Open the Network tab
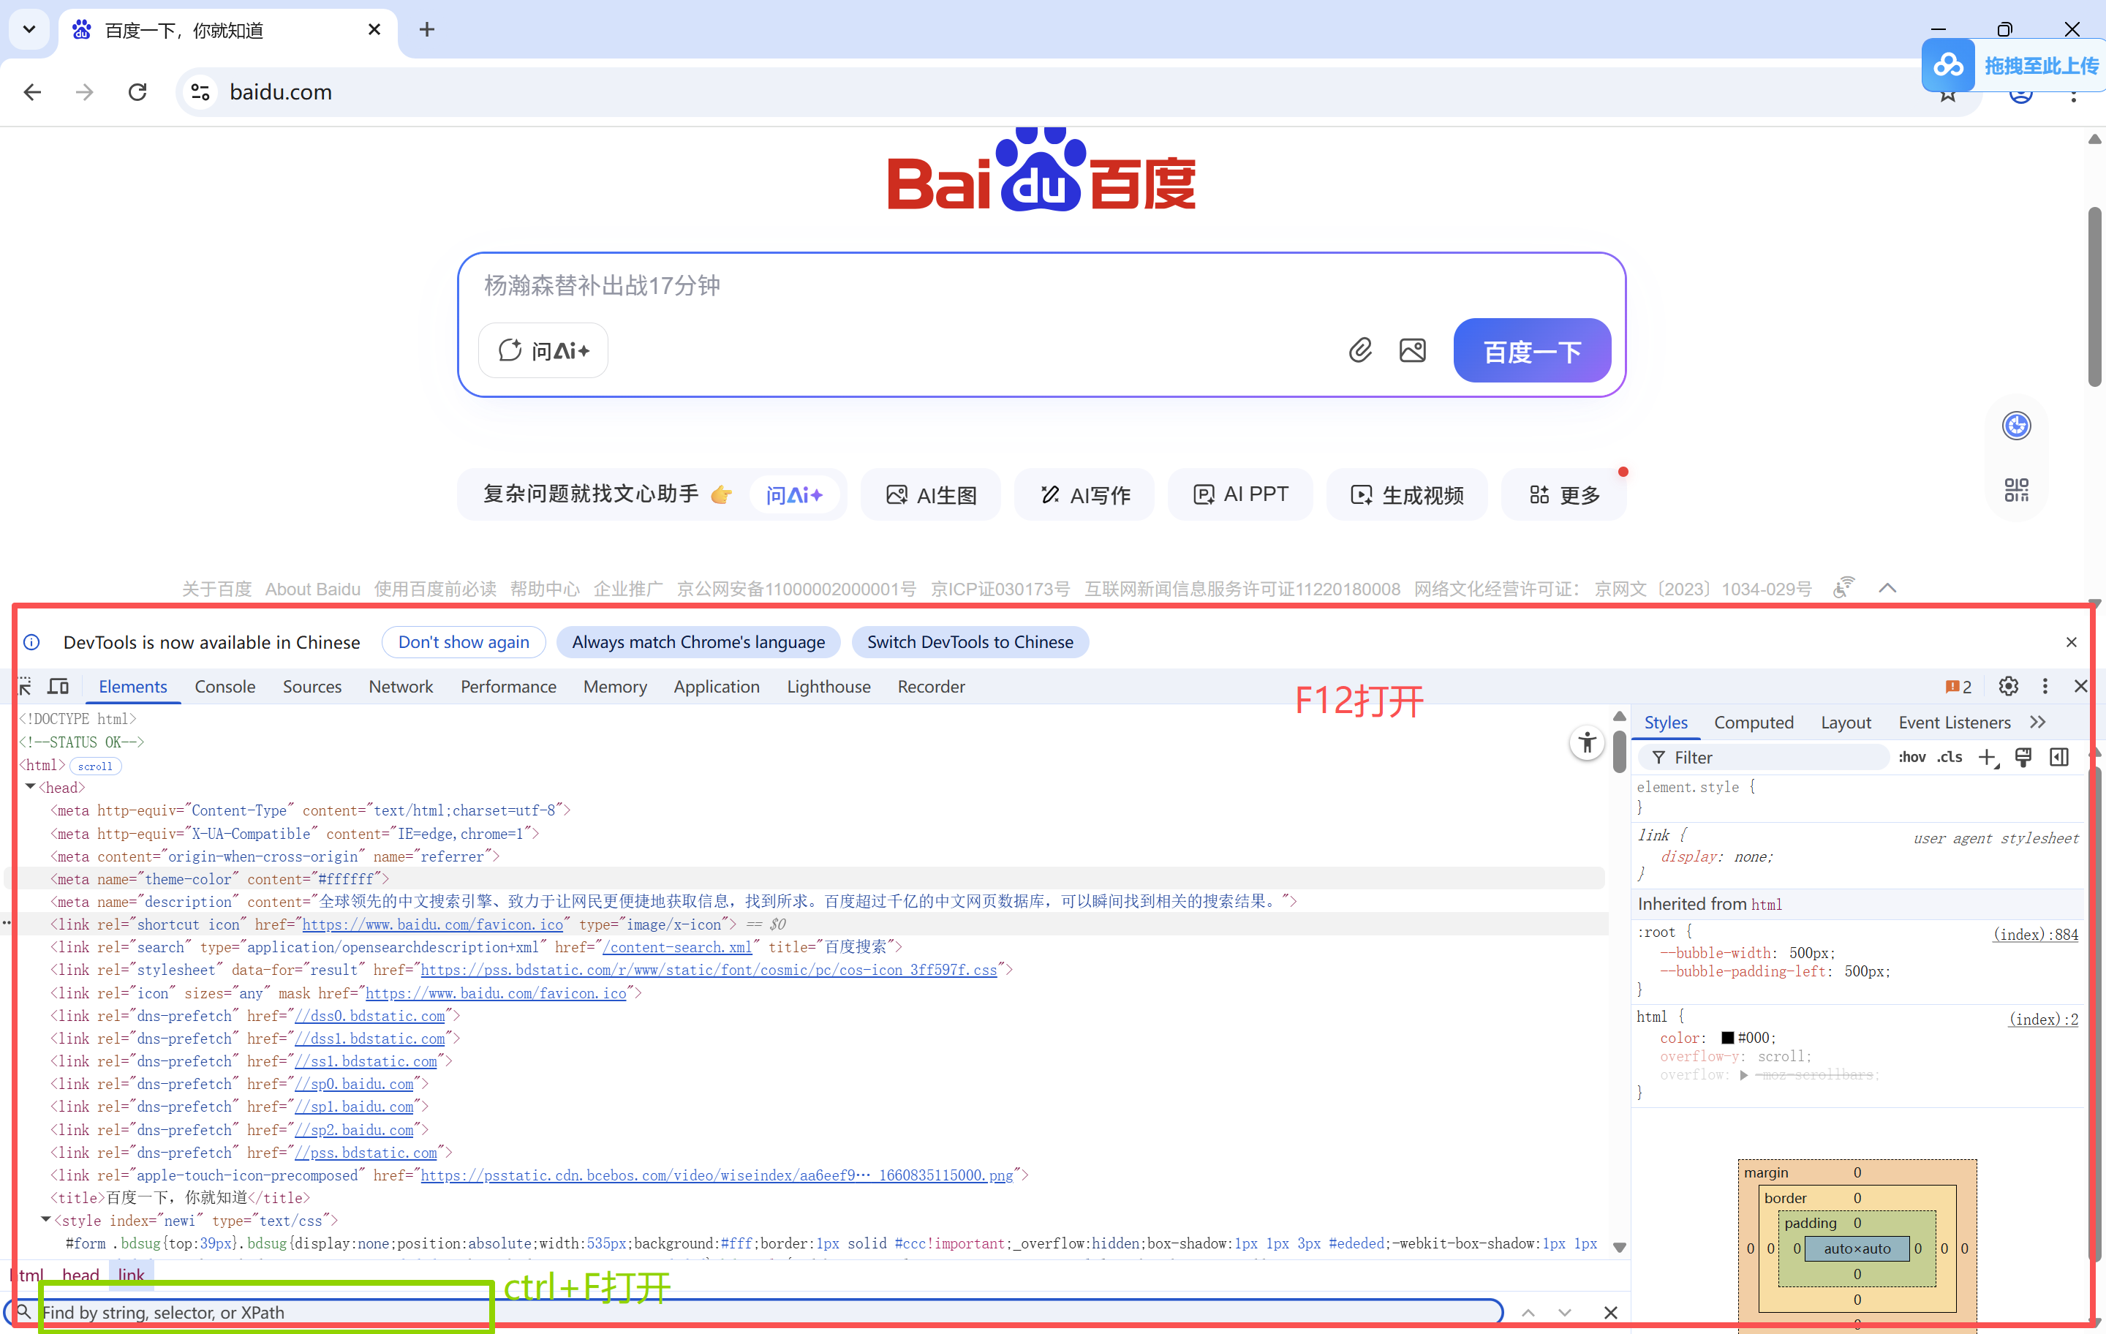The height and width of the screenshot is (1334, 2106). pyautogui.click(x=401, y=687)
